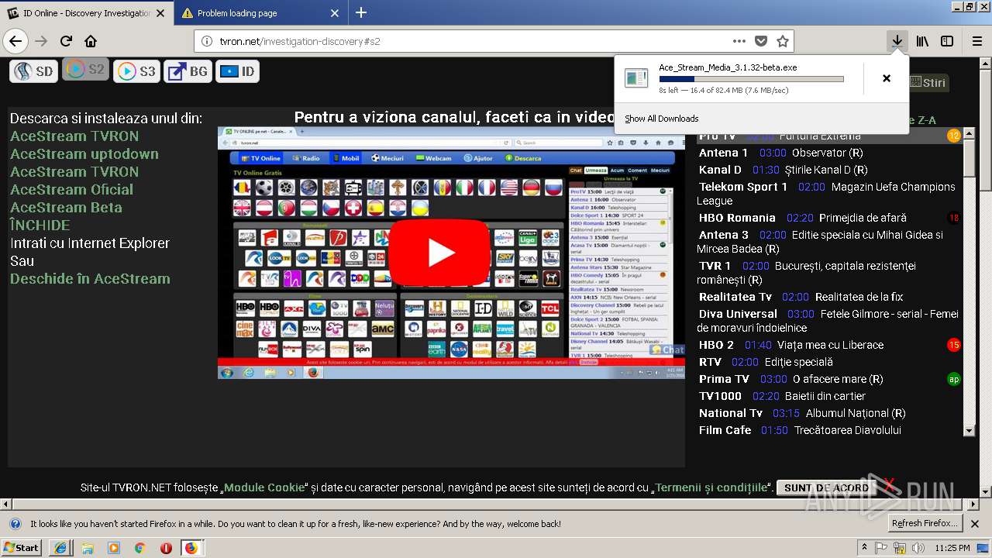Click red 18 rating badge
This screenshot has width=992, height=558.
click(x=954, y=218)
